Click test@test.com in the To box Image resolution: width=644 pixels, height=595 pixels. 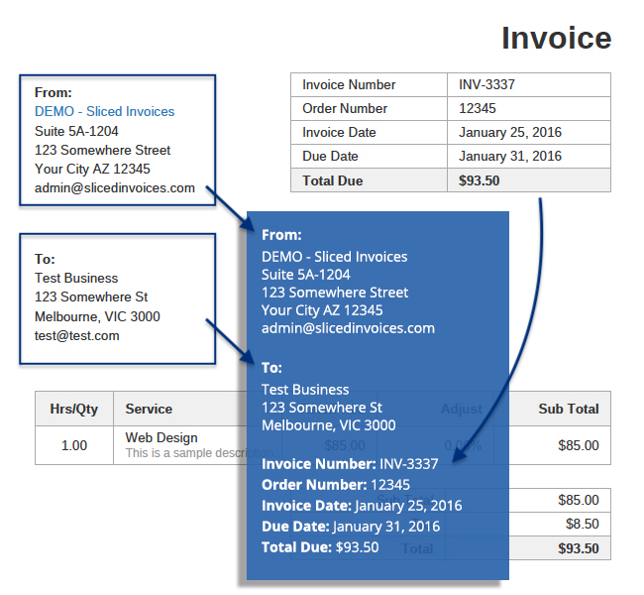[76, 336]
